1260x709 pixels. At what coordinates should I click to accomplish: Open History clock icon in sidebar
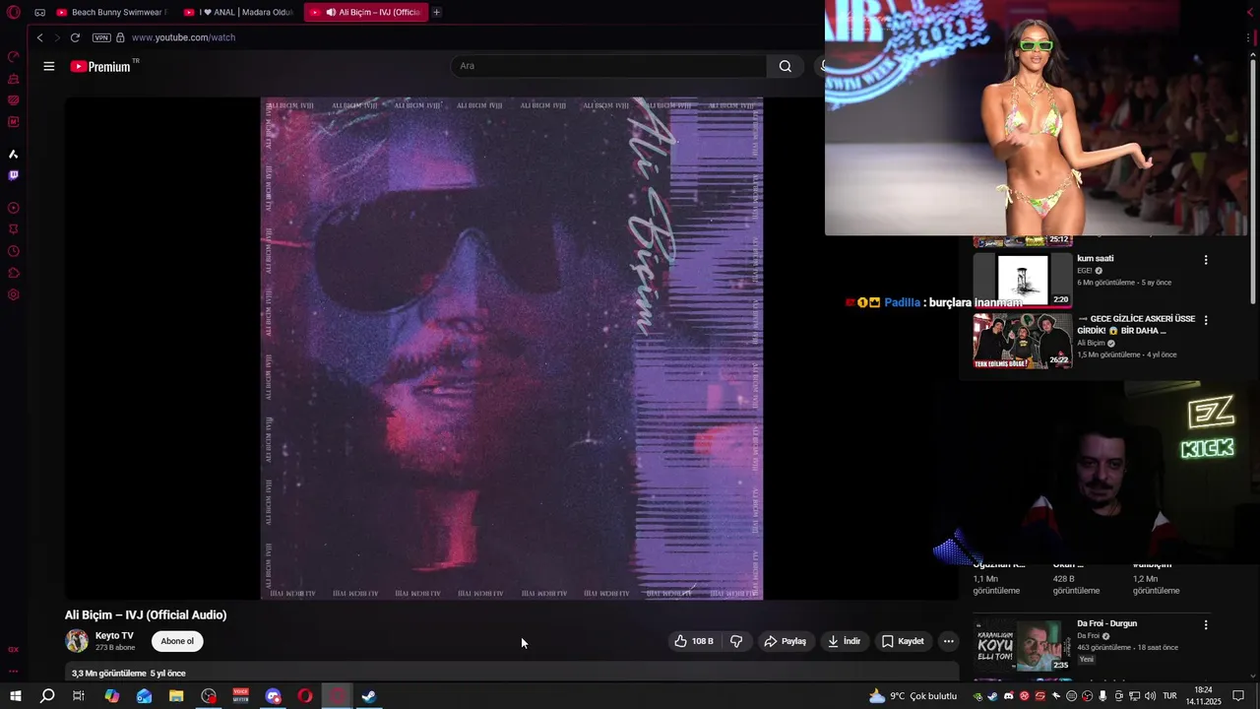(x=14, y=251)
